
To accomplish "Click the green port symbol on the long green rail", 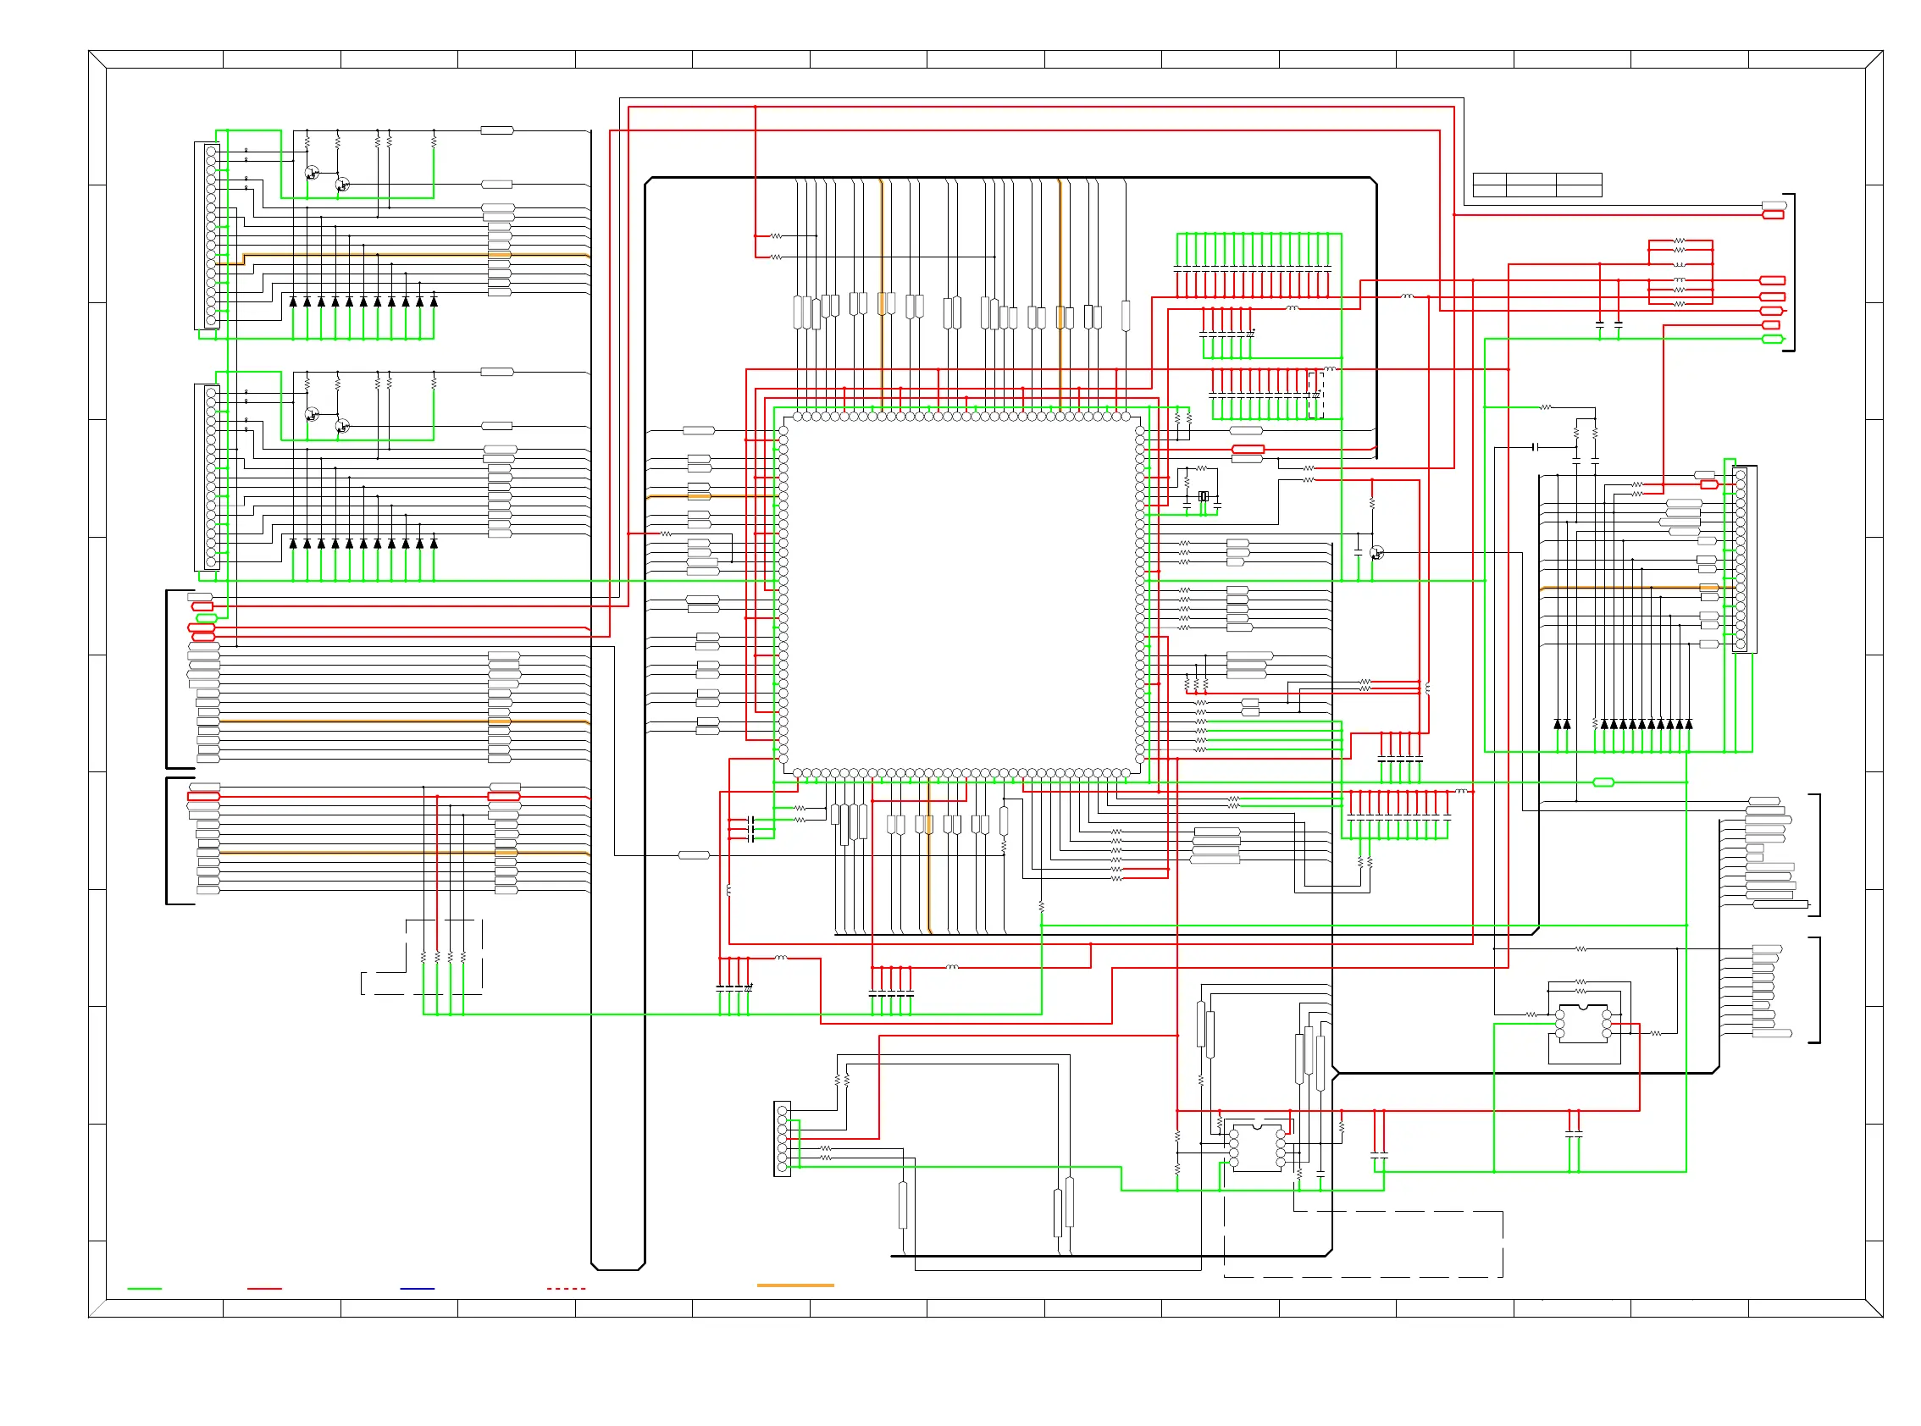I will pyautogui.click(x=1603, y=782).
